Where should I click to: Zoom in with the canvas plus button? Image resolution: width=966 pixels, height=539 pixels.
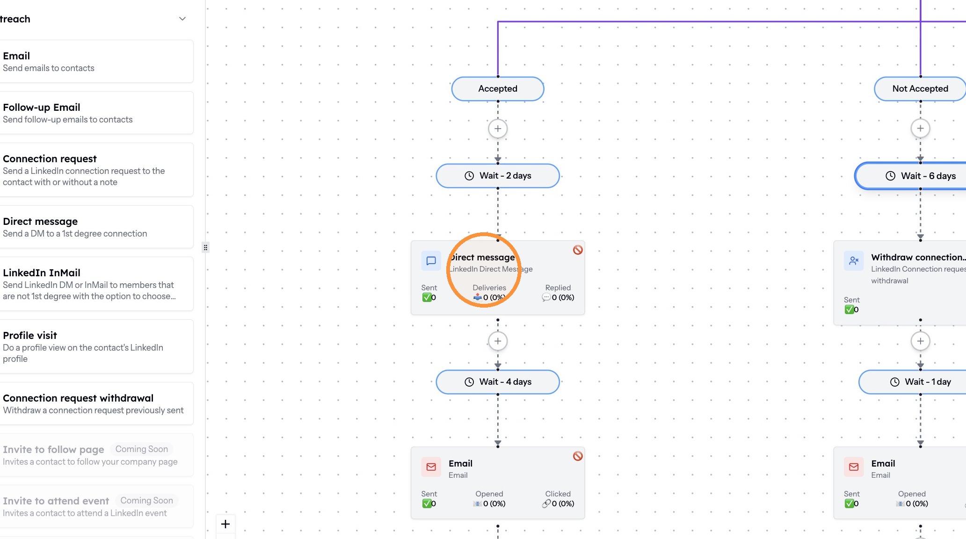(x=225, y=524)
